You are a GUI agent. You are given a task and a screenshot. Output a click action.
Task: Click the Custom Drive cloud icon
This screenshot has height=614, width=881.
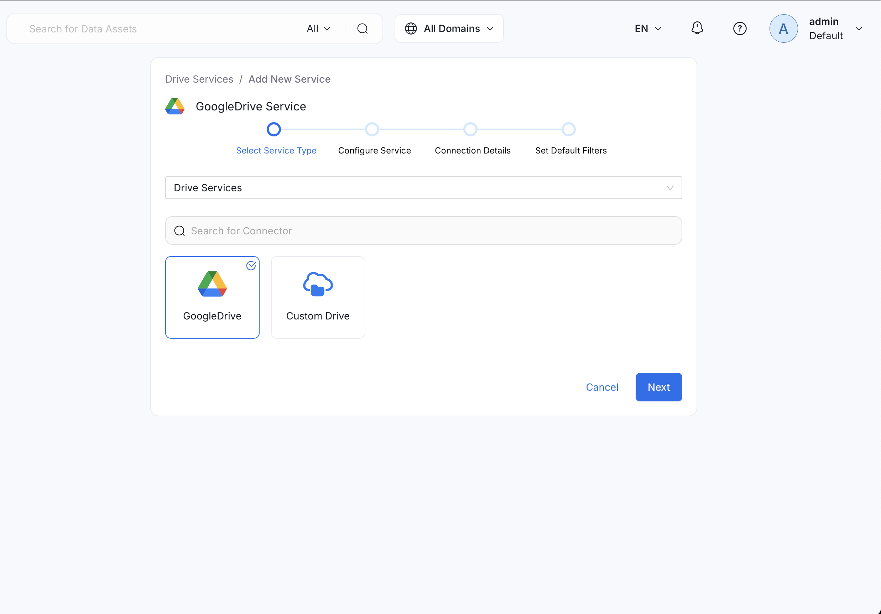(x=318, y=284)
